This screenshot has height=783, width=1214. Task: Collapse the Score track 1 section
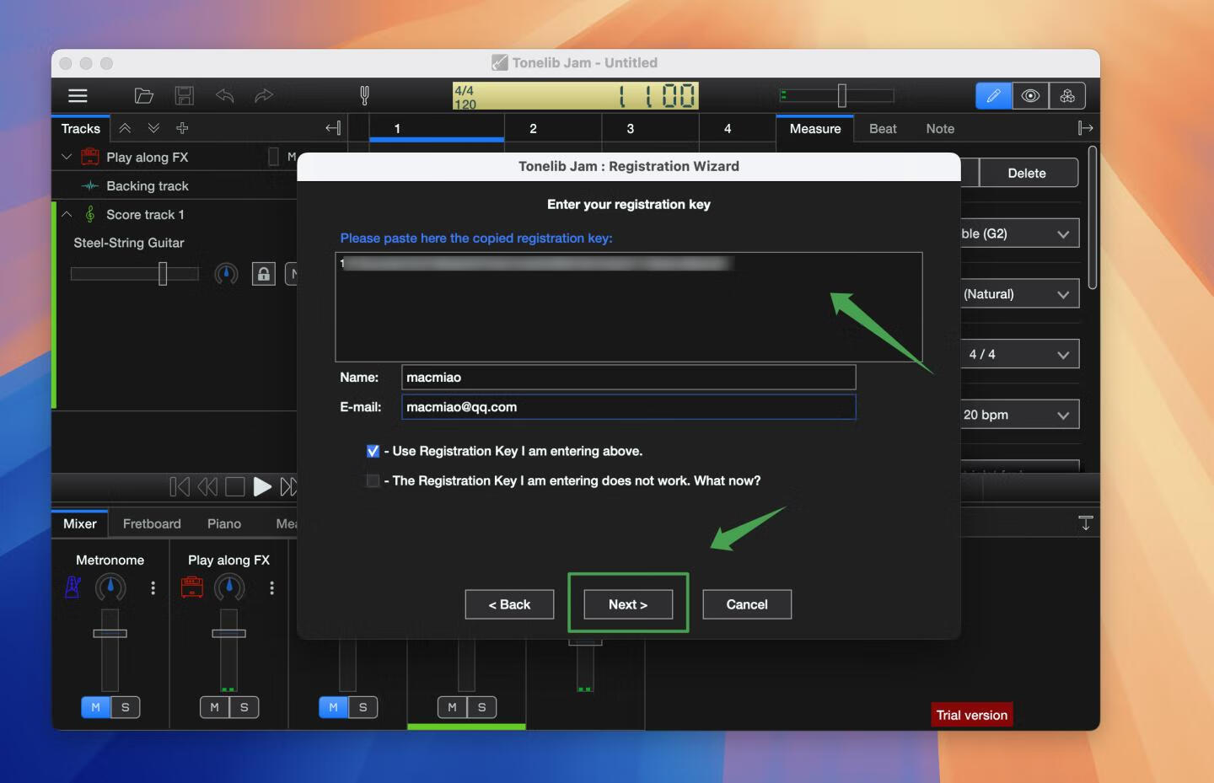pos(67,214)
